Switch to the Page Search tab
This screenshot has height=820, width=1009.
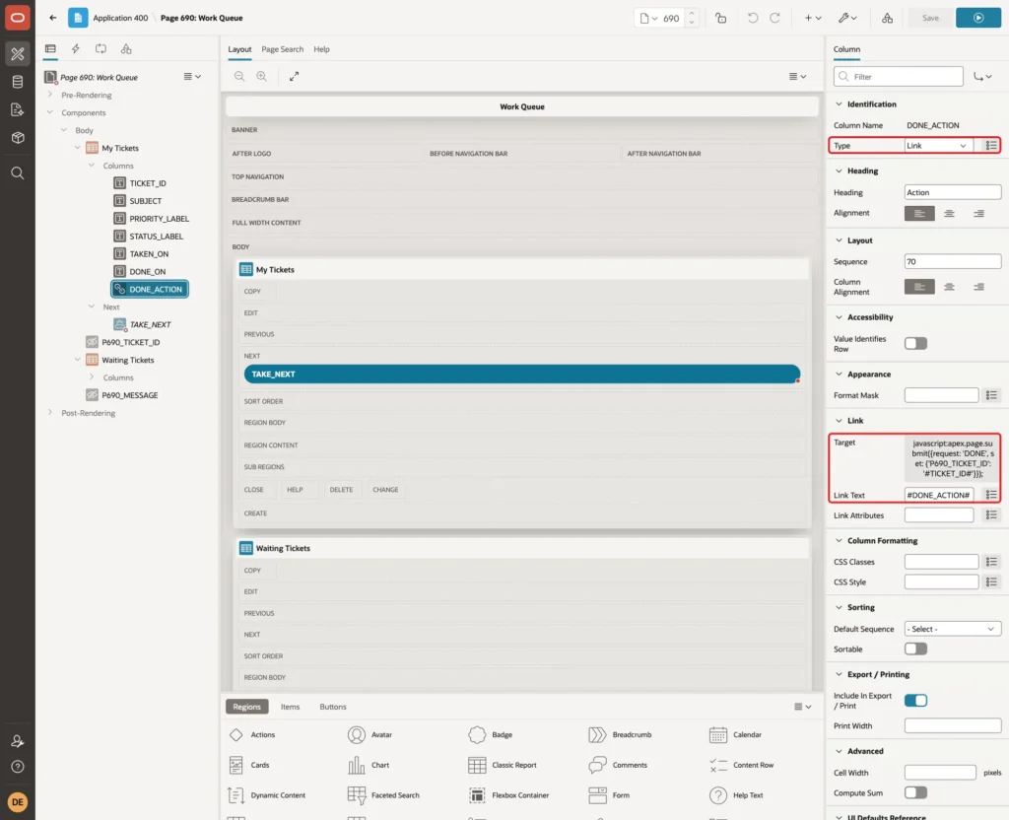point(282,49)
